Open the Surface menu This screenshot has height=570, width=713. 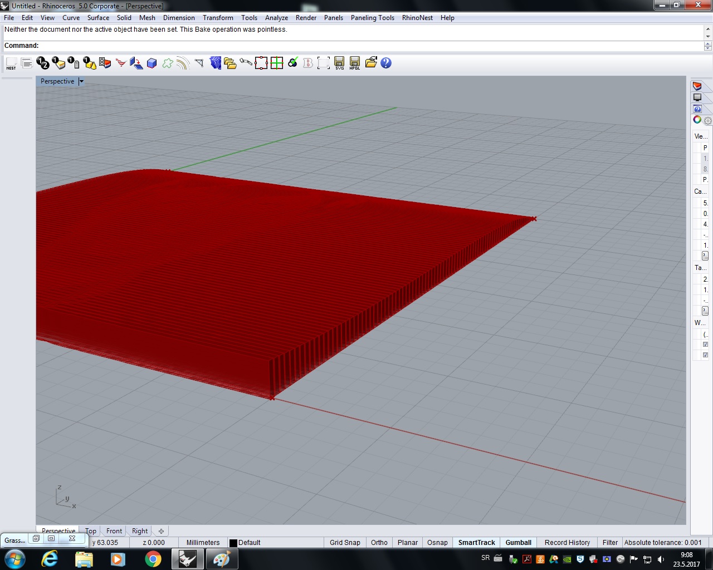pos(98,18)
